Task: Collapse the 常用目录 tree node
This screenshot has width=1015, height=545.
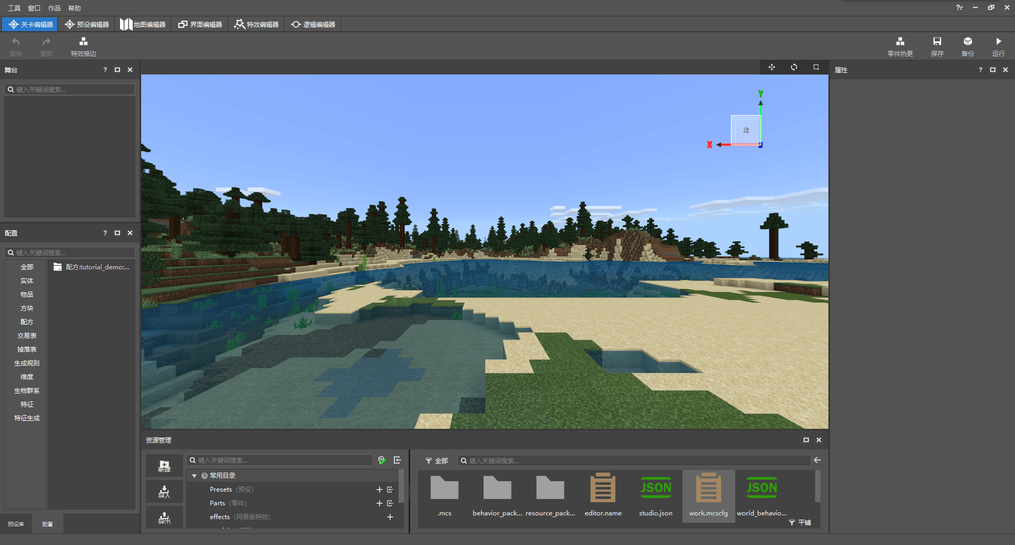Action: pos(194,476)
